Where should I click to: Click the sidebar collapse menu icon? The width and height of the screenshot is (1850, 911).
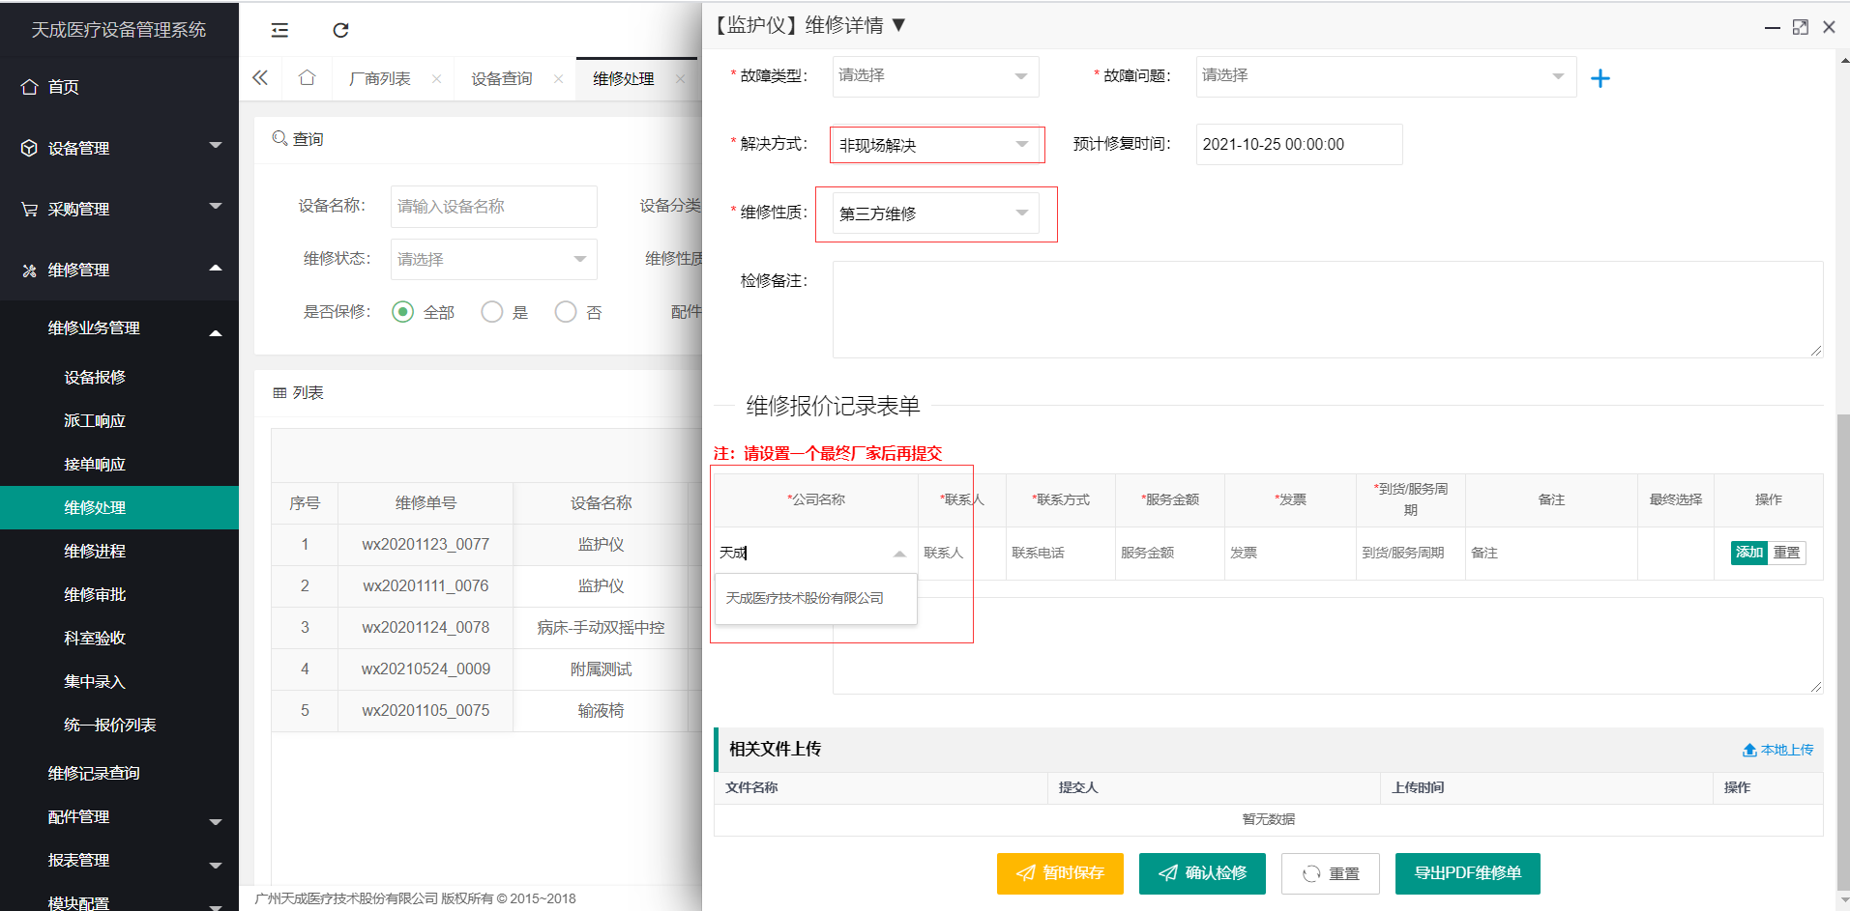pyautogui.click(x=279, y=30)
